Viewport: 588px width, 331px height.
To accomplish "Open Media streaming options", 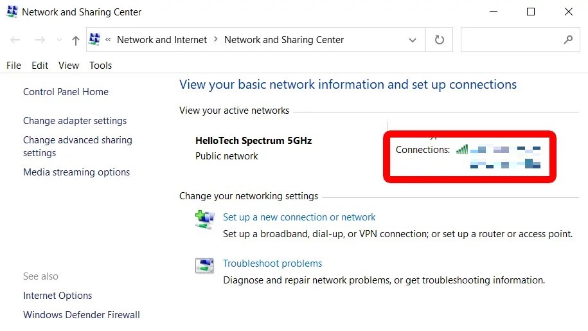I will point(76,172).
